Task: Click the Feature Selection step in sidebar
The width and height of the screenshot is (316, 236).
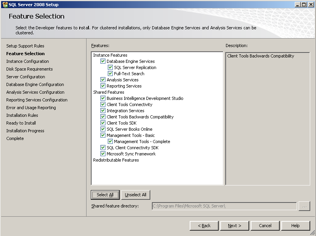Action: [x=25, y=54]
